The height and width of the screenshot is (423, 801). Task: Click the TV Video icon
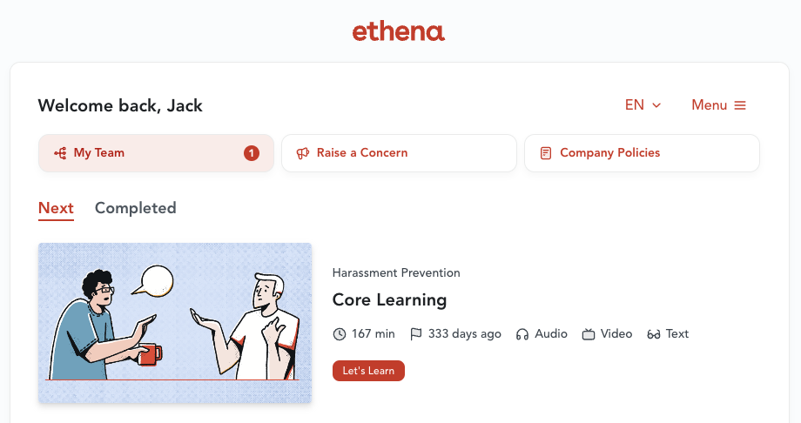(x=589, y=334)
